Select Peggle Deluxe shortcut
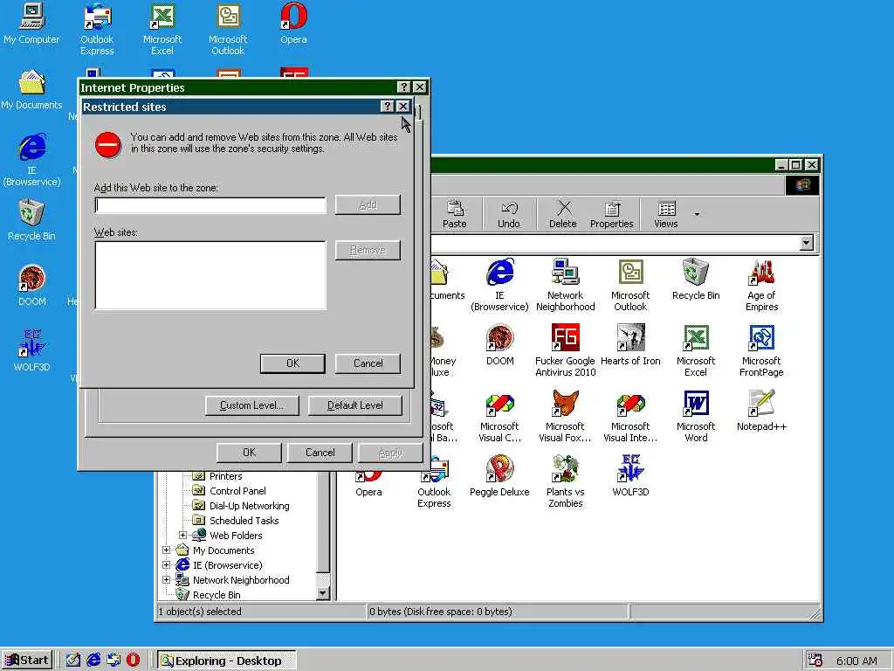894x671 pixels. 499,476
